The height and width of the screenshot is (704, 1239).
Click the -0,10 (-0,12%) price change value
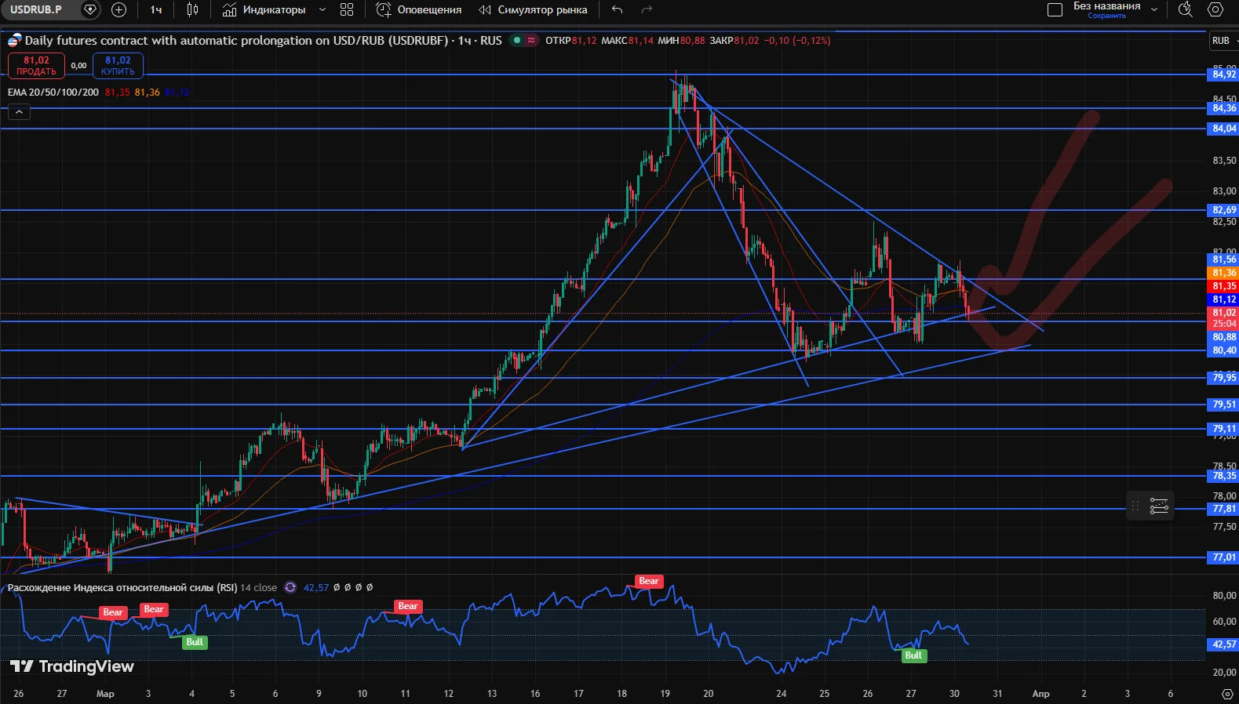[x=797, y=41]
